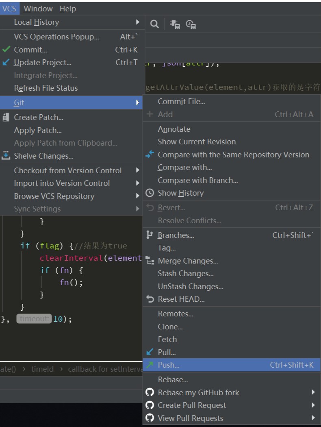The height and width of the screenshot is (427, 321).
Task: Expand the Sync Settings submenu arrow
Action: [x=138, y=209]
